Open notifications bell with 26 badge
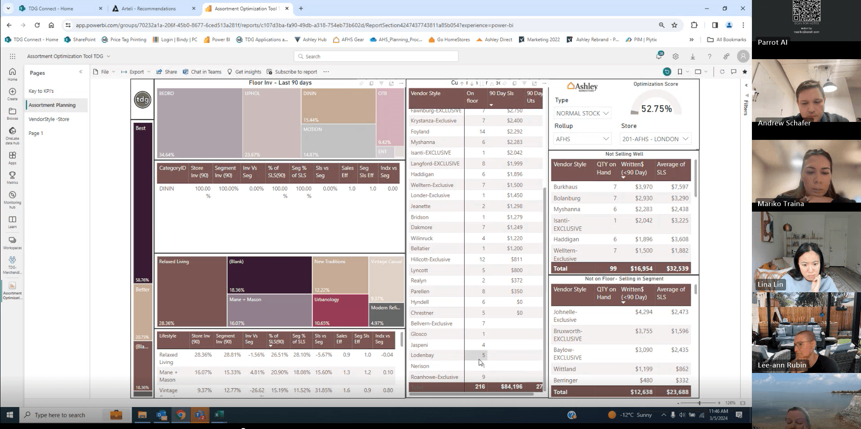Viewport: 861px width, 429px height. pos(659,56)
